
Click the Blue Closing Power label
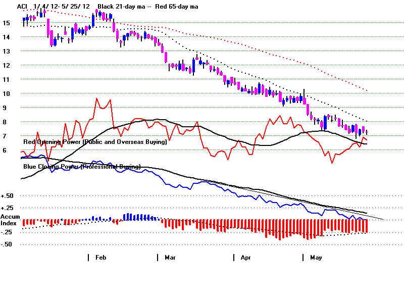(x=81, y=166)
